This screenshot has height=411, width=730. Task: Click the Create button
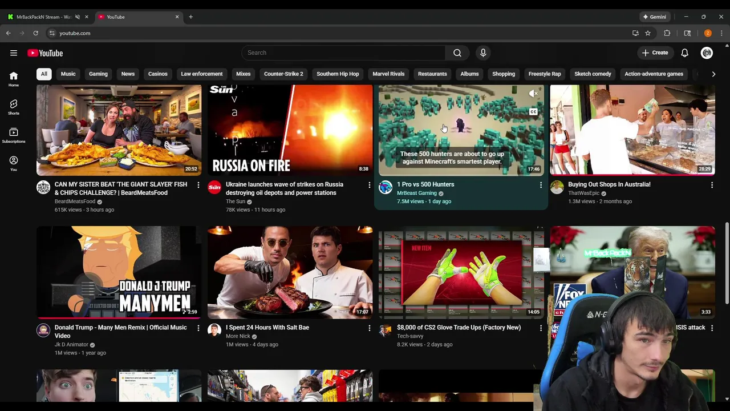click(655, 53)
